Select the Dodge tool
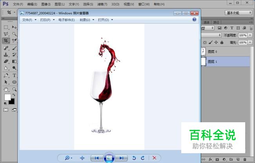This screenshot has width=255, height=163. tap(14, 68)
